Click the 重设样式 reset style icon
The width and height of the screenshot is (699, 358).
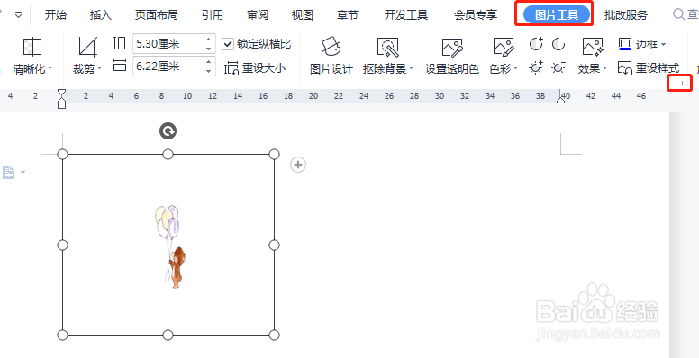(625, 67)
